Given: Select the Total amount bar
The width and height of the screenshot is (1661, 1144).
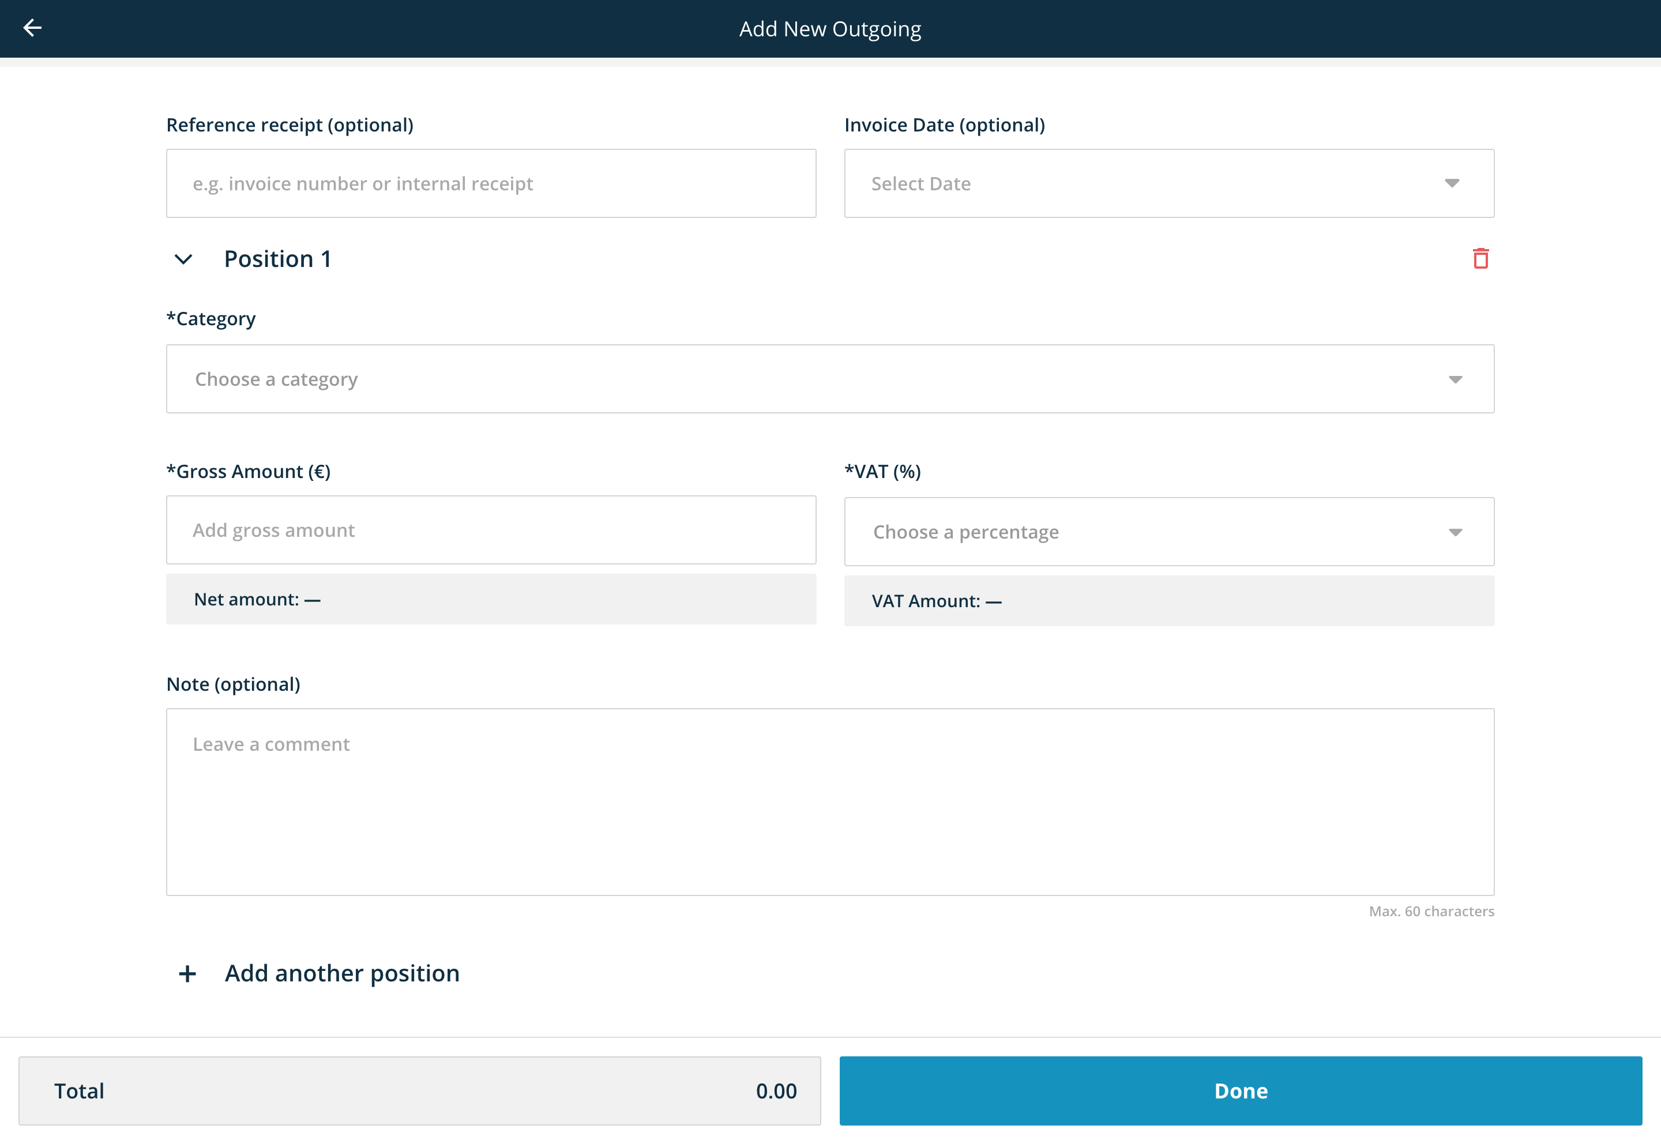Looking at the screenshot, I should (421, 1090).
